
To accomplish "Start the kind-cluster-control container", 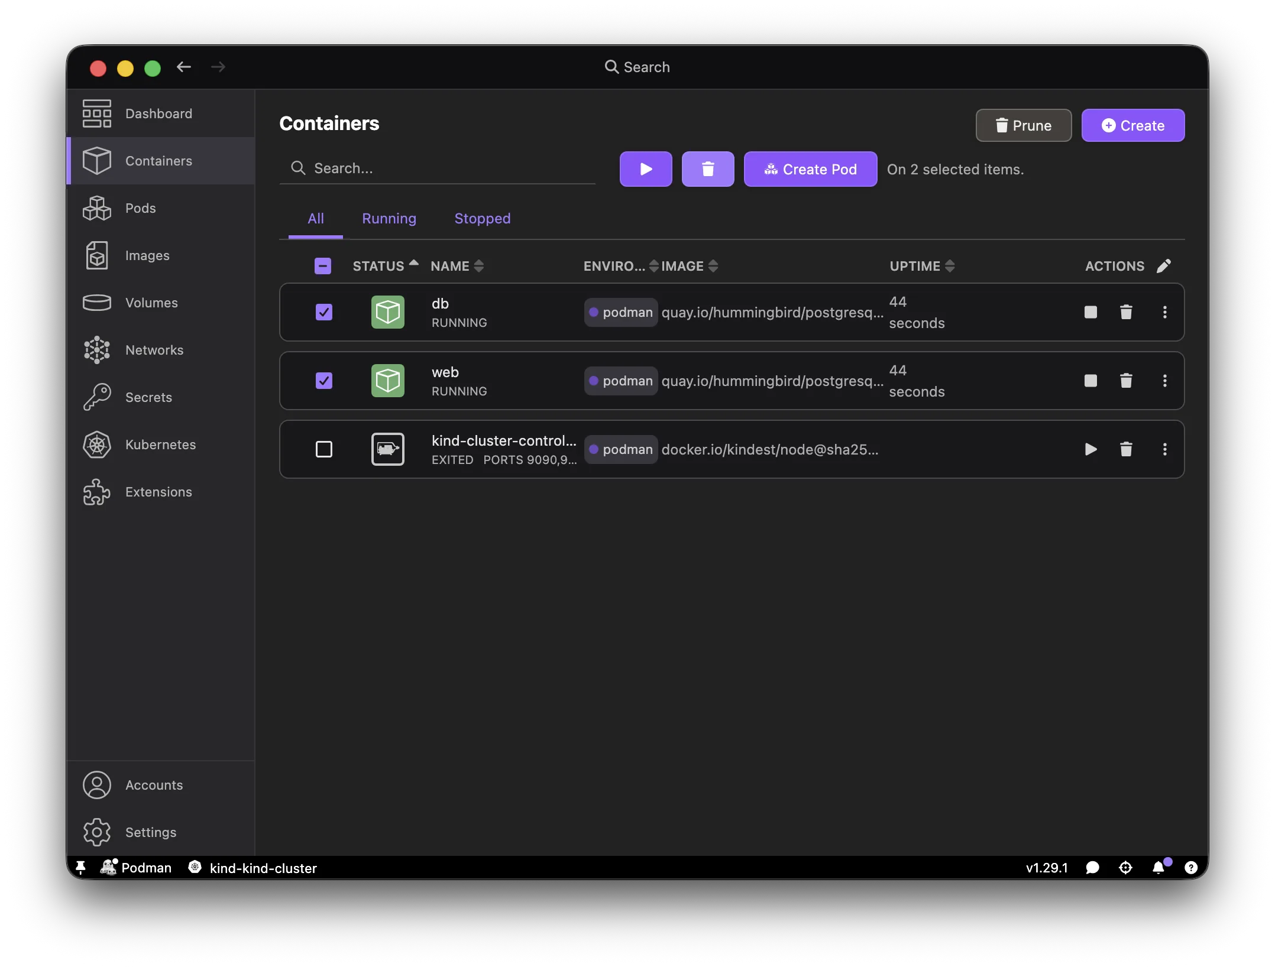I will (x=1090, y=449).
